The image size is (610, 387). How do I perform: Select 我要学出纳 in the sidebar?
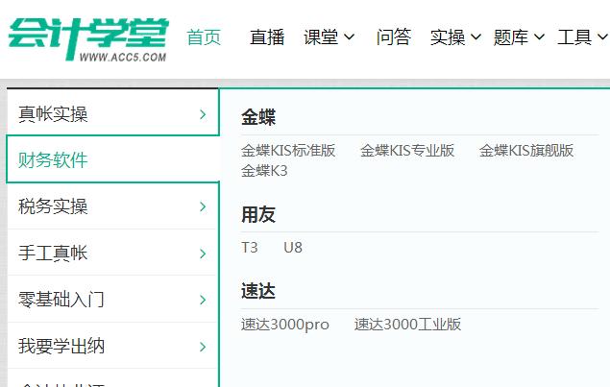[x=112, y=346]
